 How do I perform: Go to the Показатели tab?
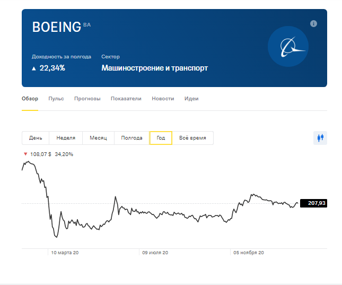coord(126,99)
